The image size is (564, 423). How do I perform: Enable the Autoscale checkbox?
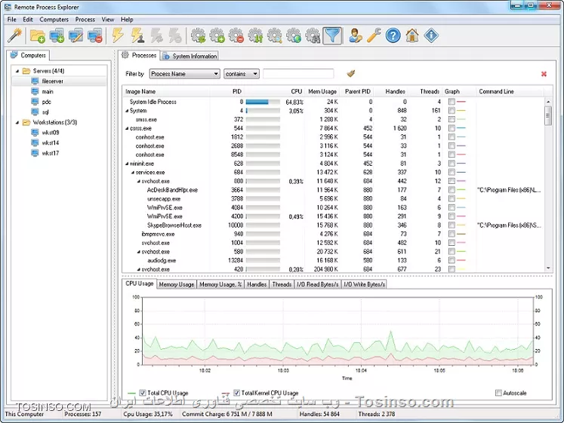click(x=498, y=393)
